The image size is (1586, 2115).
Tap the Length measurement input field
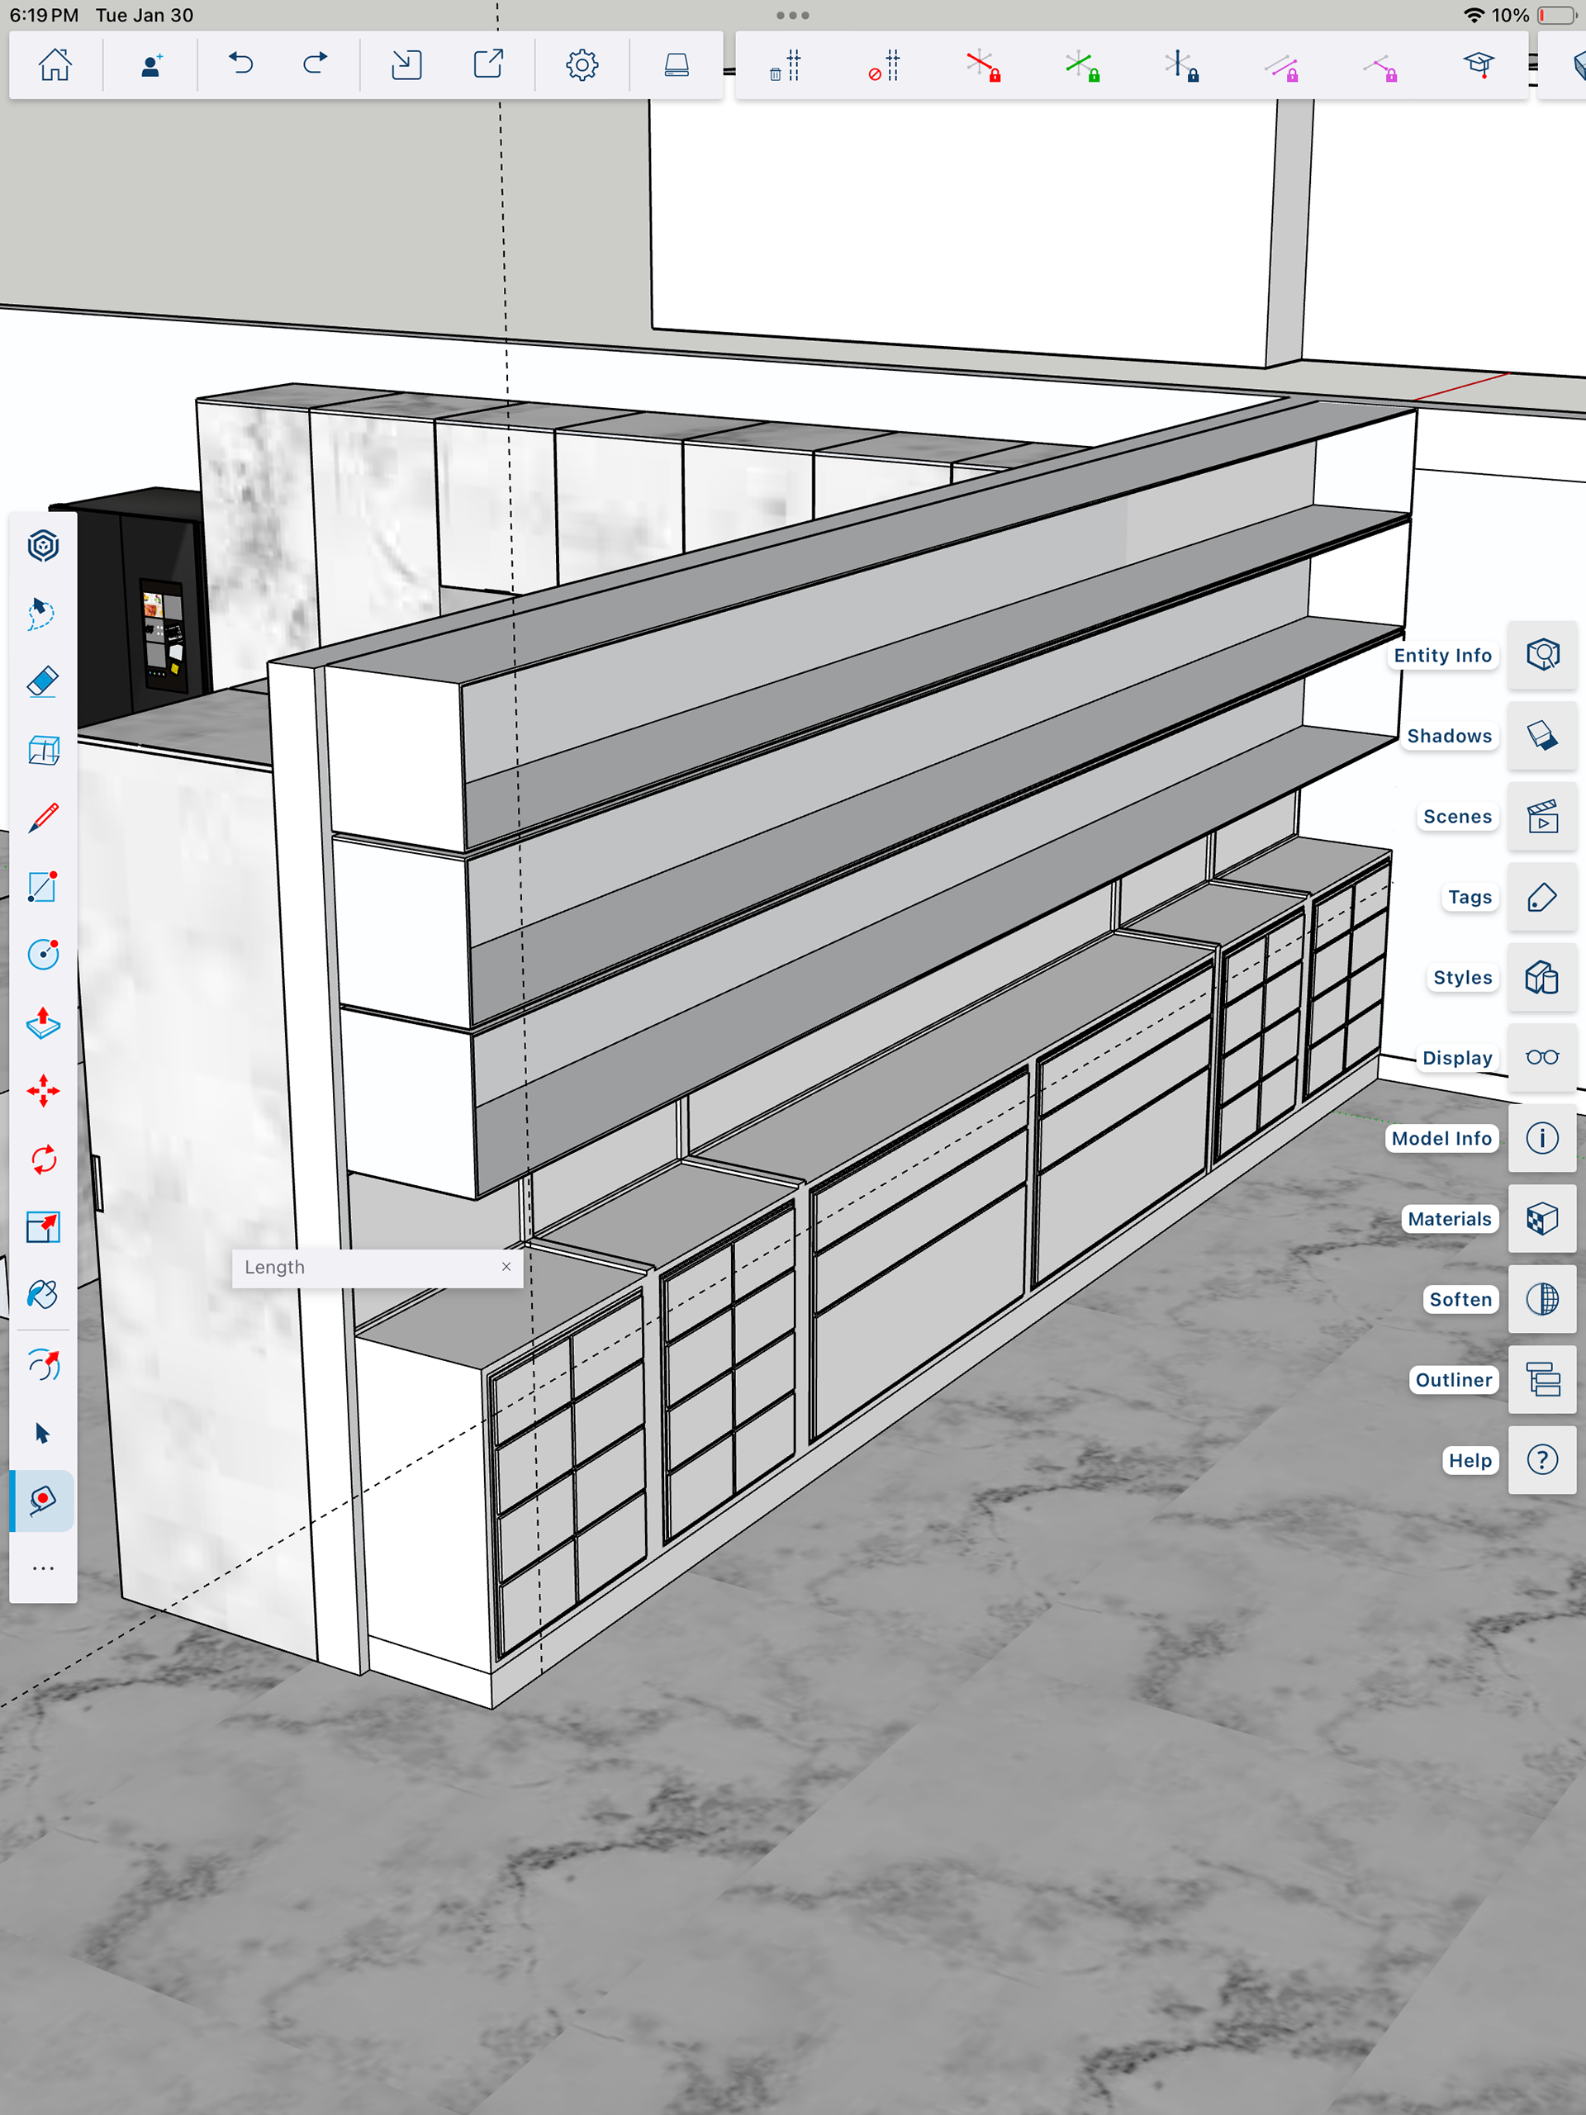click(363, 1267)
